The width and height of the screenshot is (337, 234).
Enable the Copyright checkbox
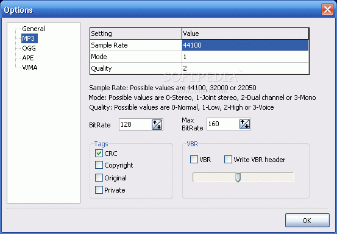click(x=99, y=165)
